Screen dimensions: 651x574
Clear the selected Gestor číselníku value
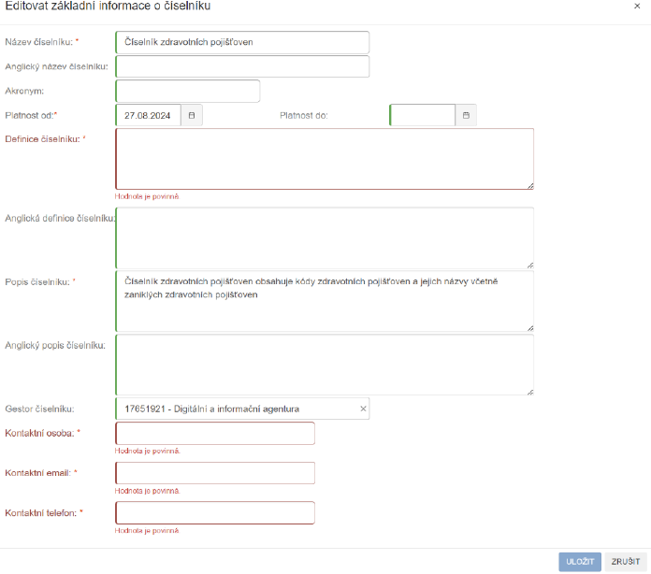click(x=363, y=409)
